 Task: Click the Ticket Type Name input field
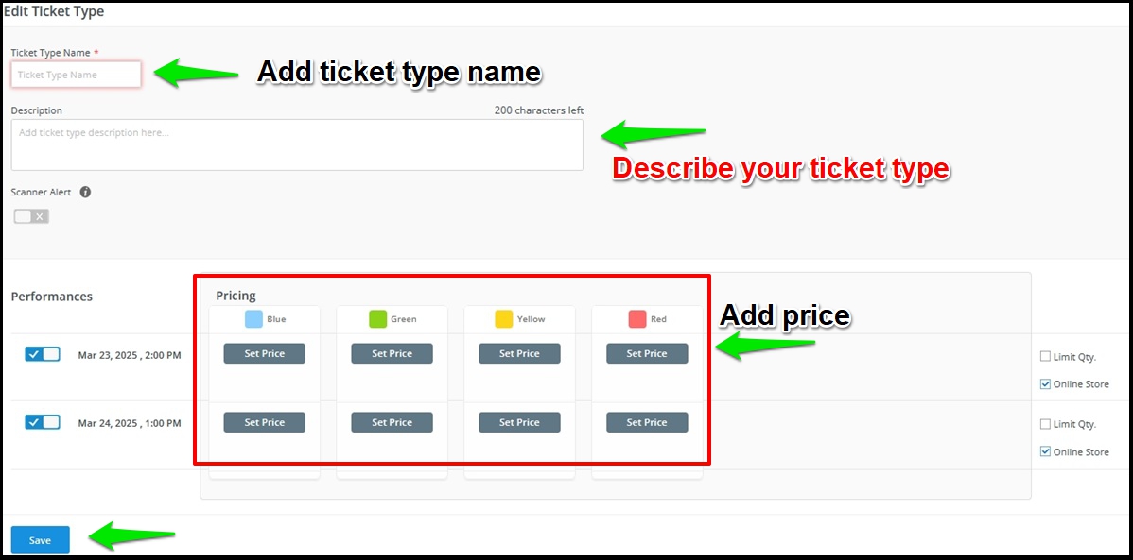coord(76,74)
